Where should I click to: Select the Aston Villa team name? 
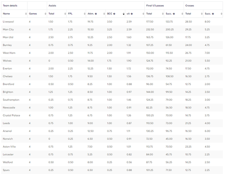pos(9,147)
